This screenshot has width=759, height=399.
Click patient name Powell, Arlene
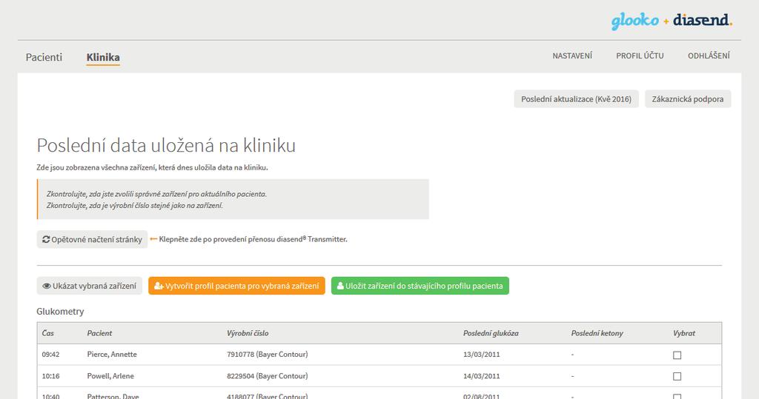(110, 376)
